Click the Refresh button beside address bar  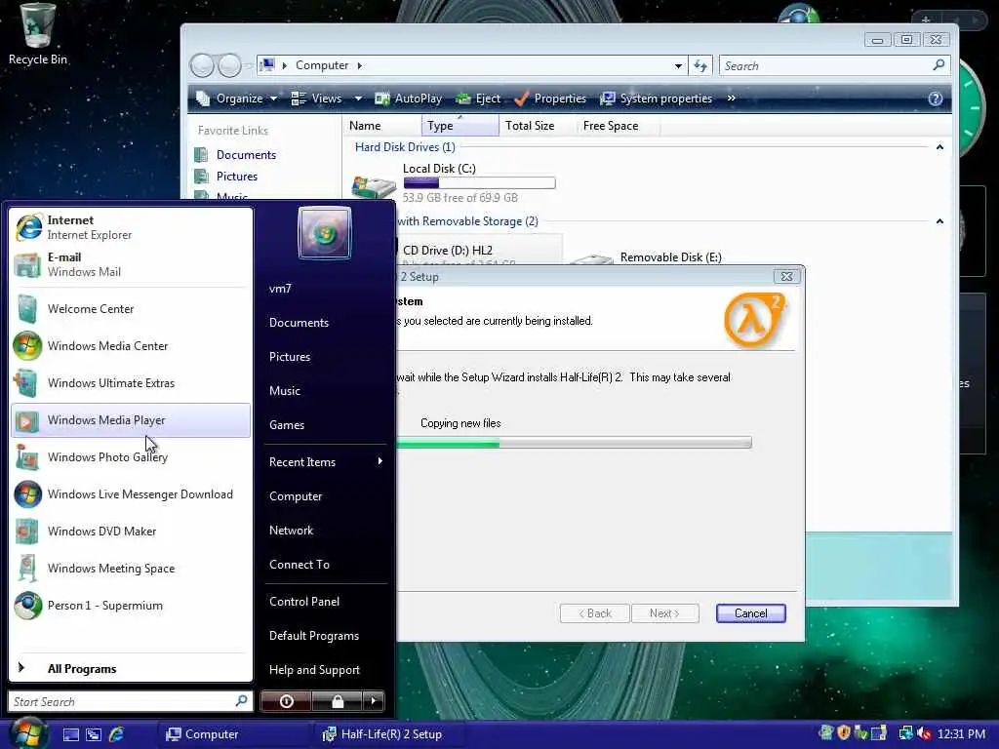pos(700,65)
